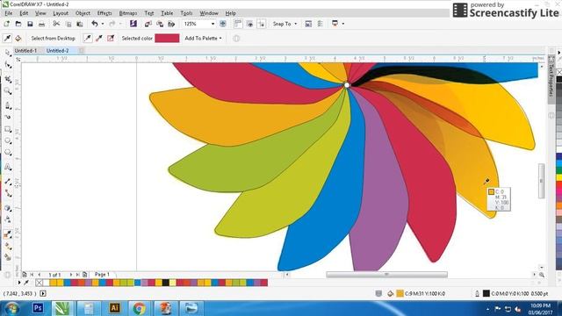
Task: Open the Effects menu
Action: tap(104, 13)
